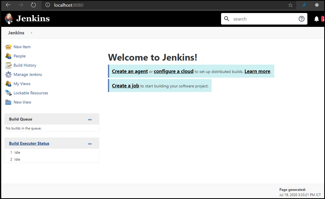This screenshot has width=325, height=199.
Task: Click the New Item box icon
Action: [x=8, y=47]
